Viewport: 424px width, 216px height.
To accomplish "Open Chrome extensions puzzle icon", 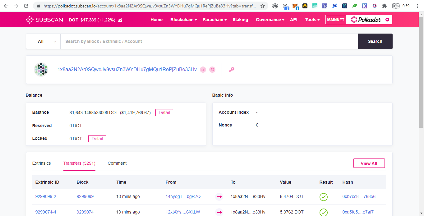I will (x=385, y=6).
